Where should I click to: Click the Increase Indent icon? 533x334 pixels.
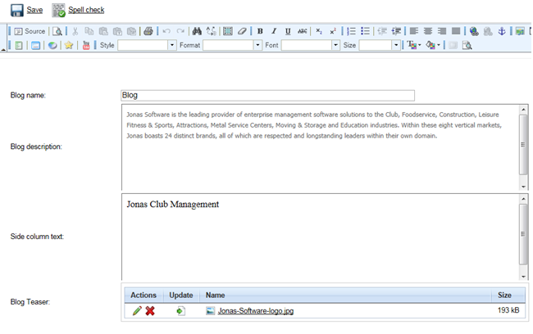[x=396, y=31]
